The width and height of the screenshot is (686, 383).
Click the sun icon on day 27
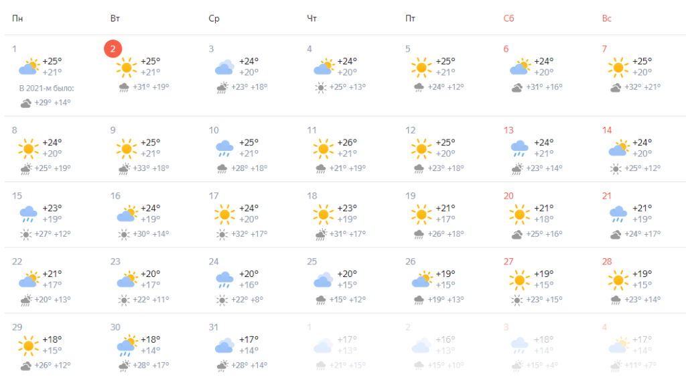pyautogui.click(x=520, y=279)
